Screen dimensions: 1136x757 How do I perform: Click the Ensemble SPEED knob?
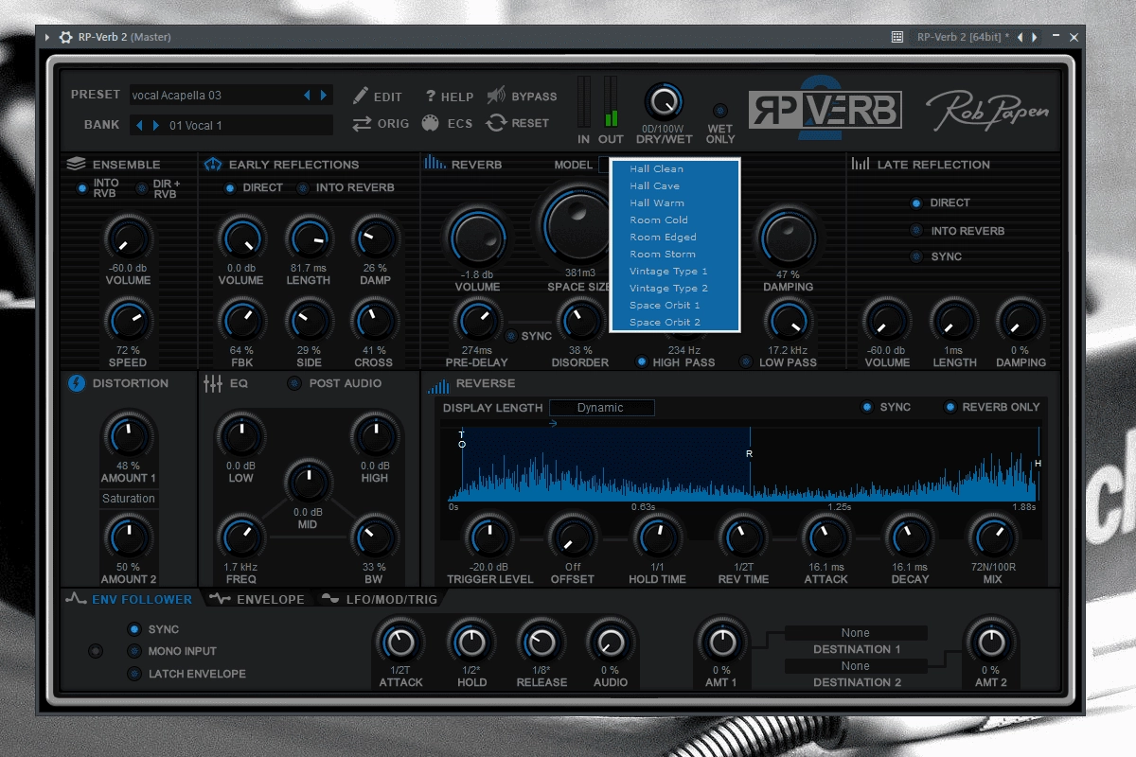128,321
